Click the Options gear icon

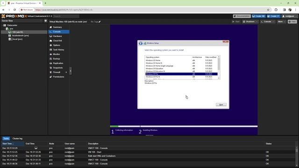51,45
